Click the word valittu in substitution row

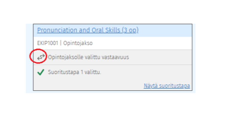pos(92,57)
